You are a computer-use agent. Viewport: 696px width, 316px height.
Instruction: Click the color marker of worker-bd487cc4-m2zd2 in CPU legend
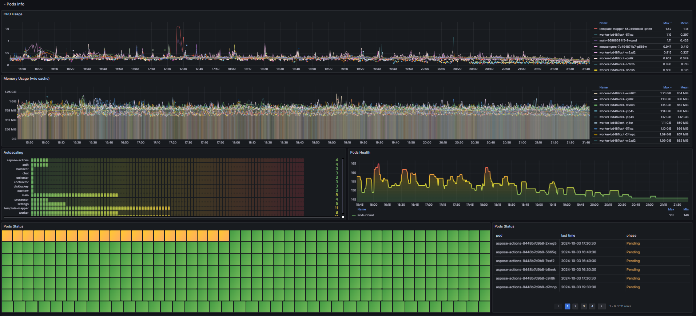coord(596,52)
